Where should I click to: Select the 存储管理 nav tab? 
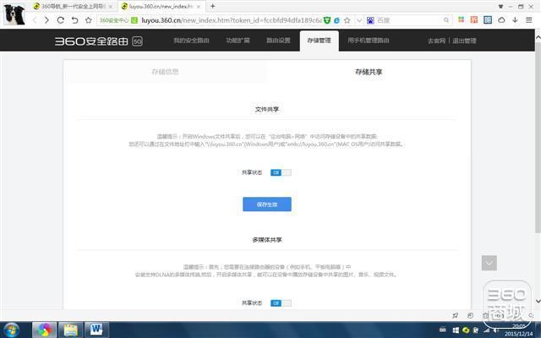coord(320,41)
